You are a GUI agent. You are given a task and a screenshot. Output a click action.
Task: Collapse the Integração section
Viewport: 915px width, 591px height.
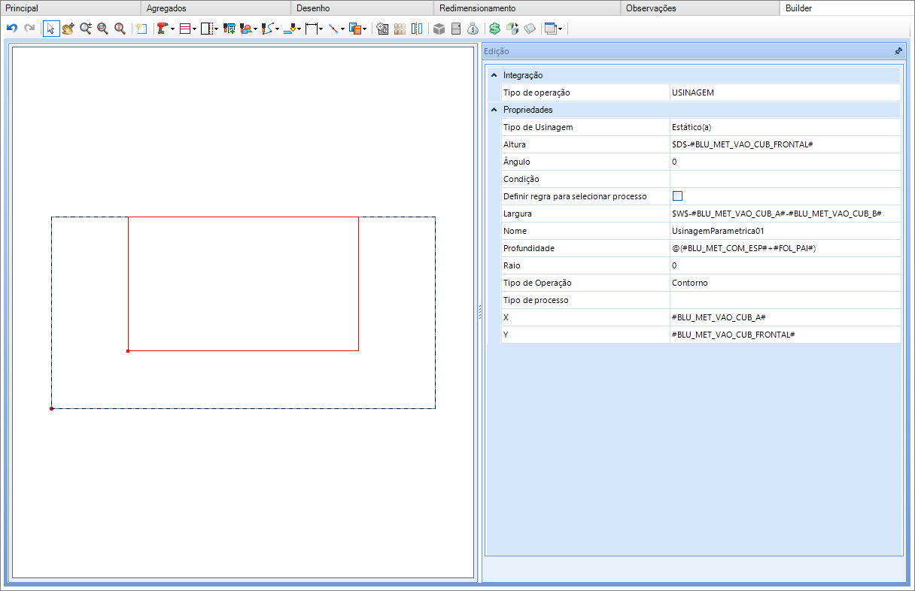pyautogui.click(x=494, y=75)
